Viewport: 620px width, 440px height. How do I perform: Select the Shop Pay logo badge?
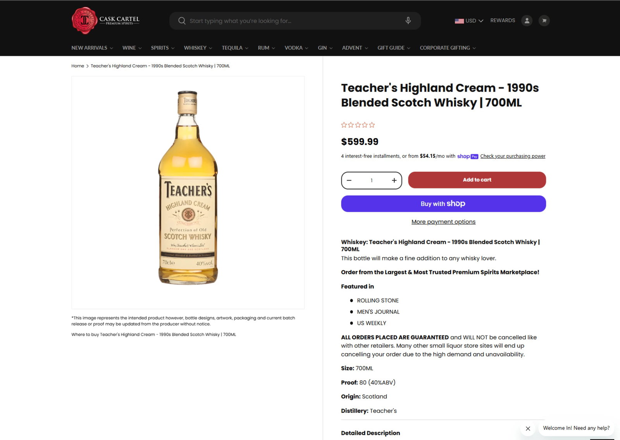coord(468,156)
